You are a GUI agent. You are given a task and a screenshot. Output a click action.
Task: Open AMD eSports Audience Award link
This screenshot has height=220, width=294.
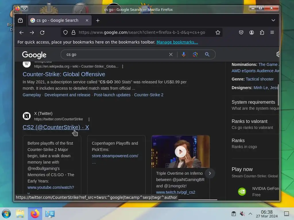point(255,71)
